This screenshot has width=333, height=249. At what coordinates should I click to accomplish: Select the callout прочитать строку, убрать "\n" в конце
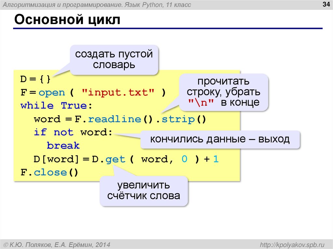[x=224, y=92]
